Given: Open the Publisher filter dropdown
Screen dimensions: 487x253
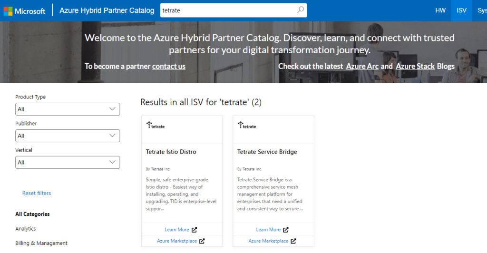Looking at the screenshot, I should (67, 136).
